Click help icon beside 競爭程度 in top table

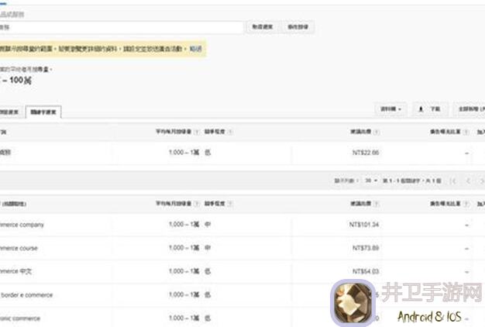pyautogui.click(x=230, y=133)
